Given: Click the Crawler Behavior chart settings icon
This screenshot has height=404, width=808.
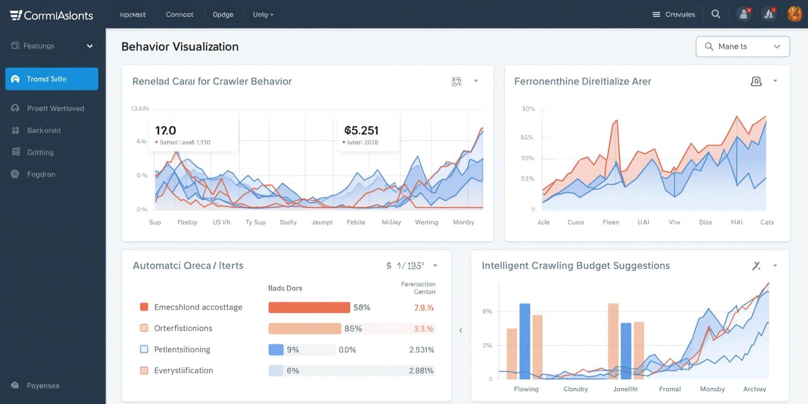Looking at the screenshot, I should (x=456, y=81).
